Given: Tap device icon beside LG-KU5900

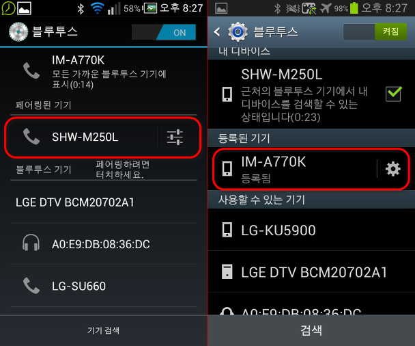Looking at the screenshot, I should point(227,230).
